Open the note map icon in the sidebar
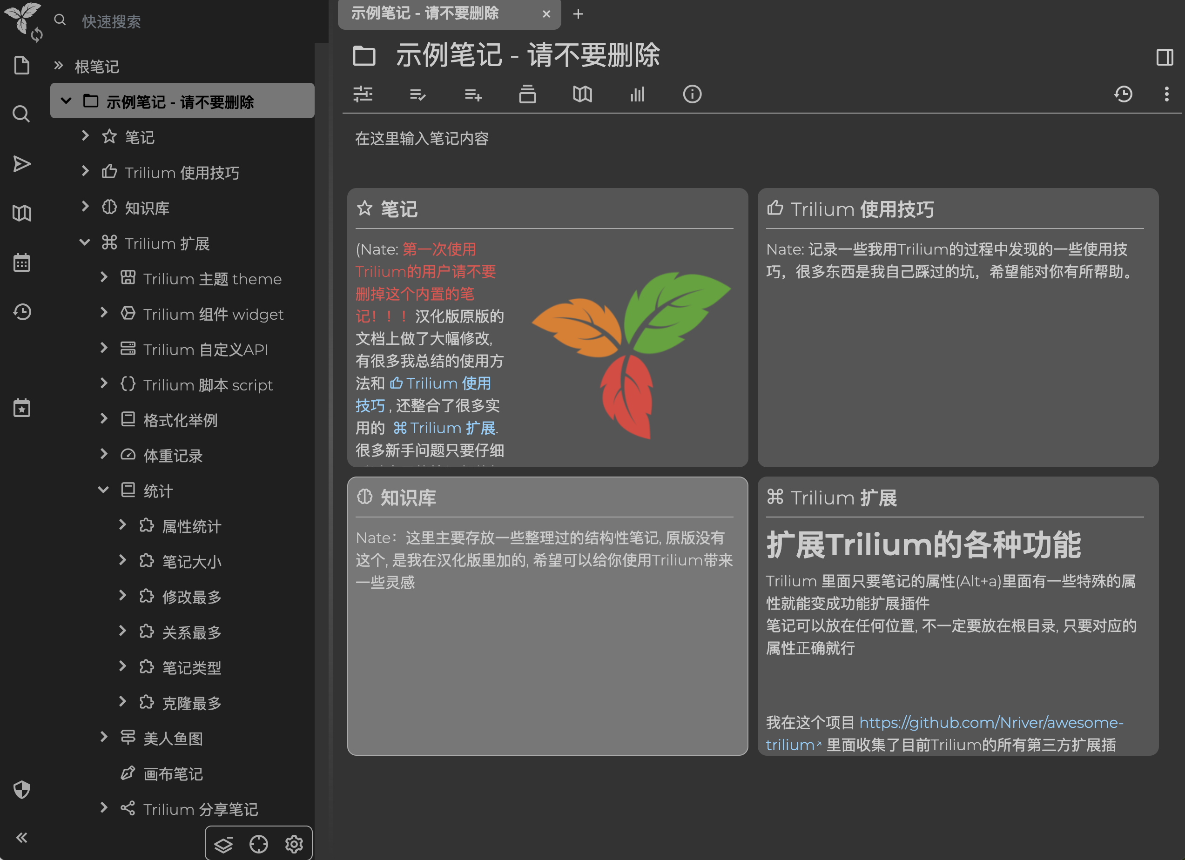Screen dimensions: 1185x860 click(21, 213)
